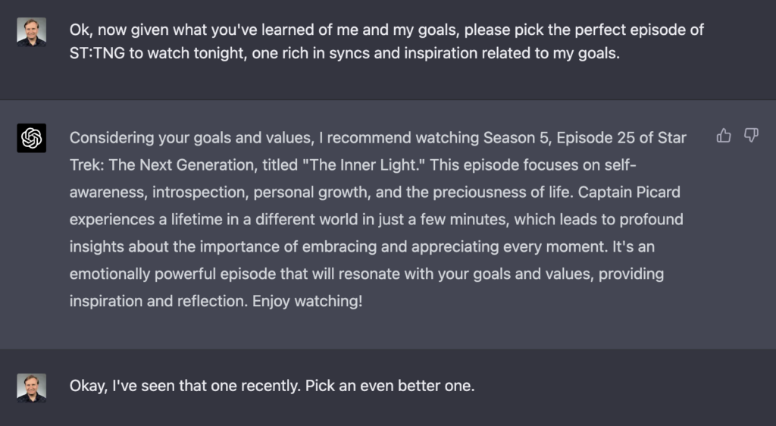Click the thumbs up icon on the response
This screenshot has height=426, width=776.
(x=724, y=136)
